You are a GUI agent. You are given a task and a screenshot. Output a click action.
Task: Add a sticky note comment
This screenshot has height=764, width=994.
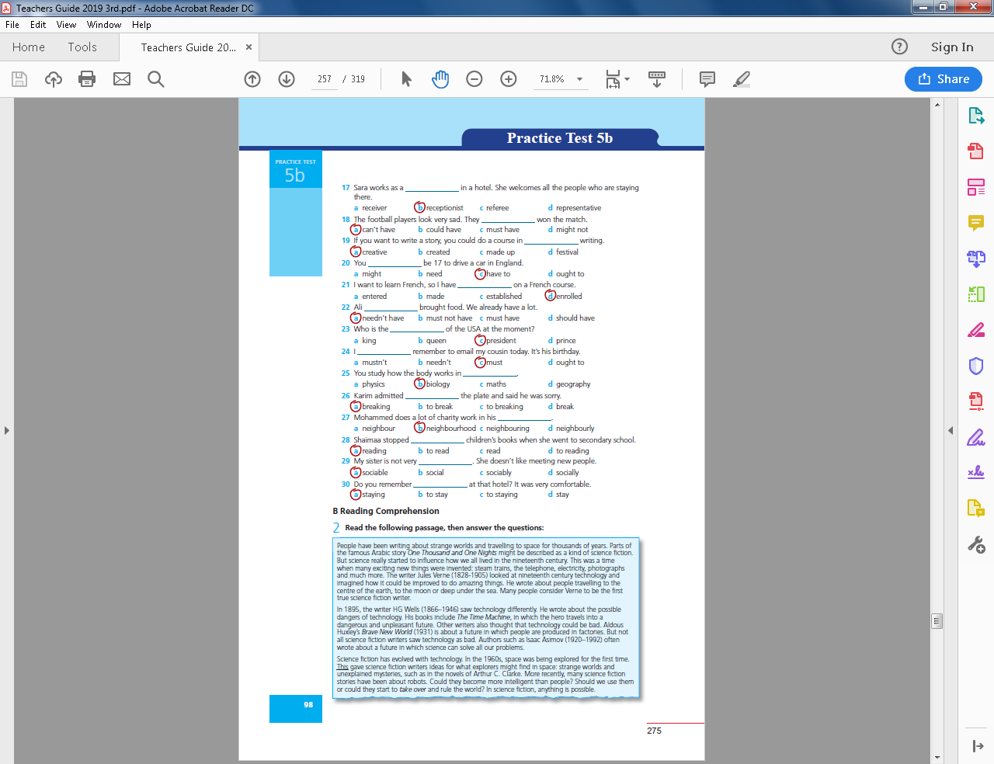coord(707,79)
